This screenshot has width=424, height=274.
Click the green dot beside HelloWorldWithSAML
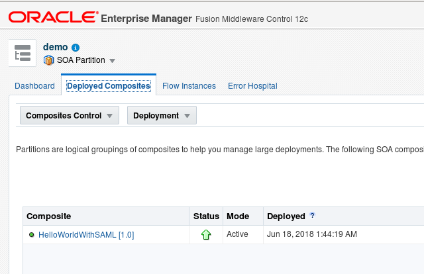pyautogui.click(x=31, y=234)
